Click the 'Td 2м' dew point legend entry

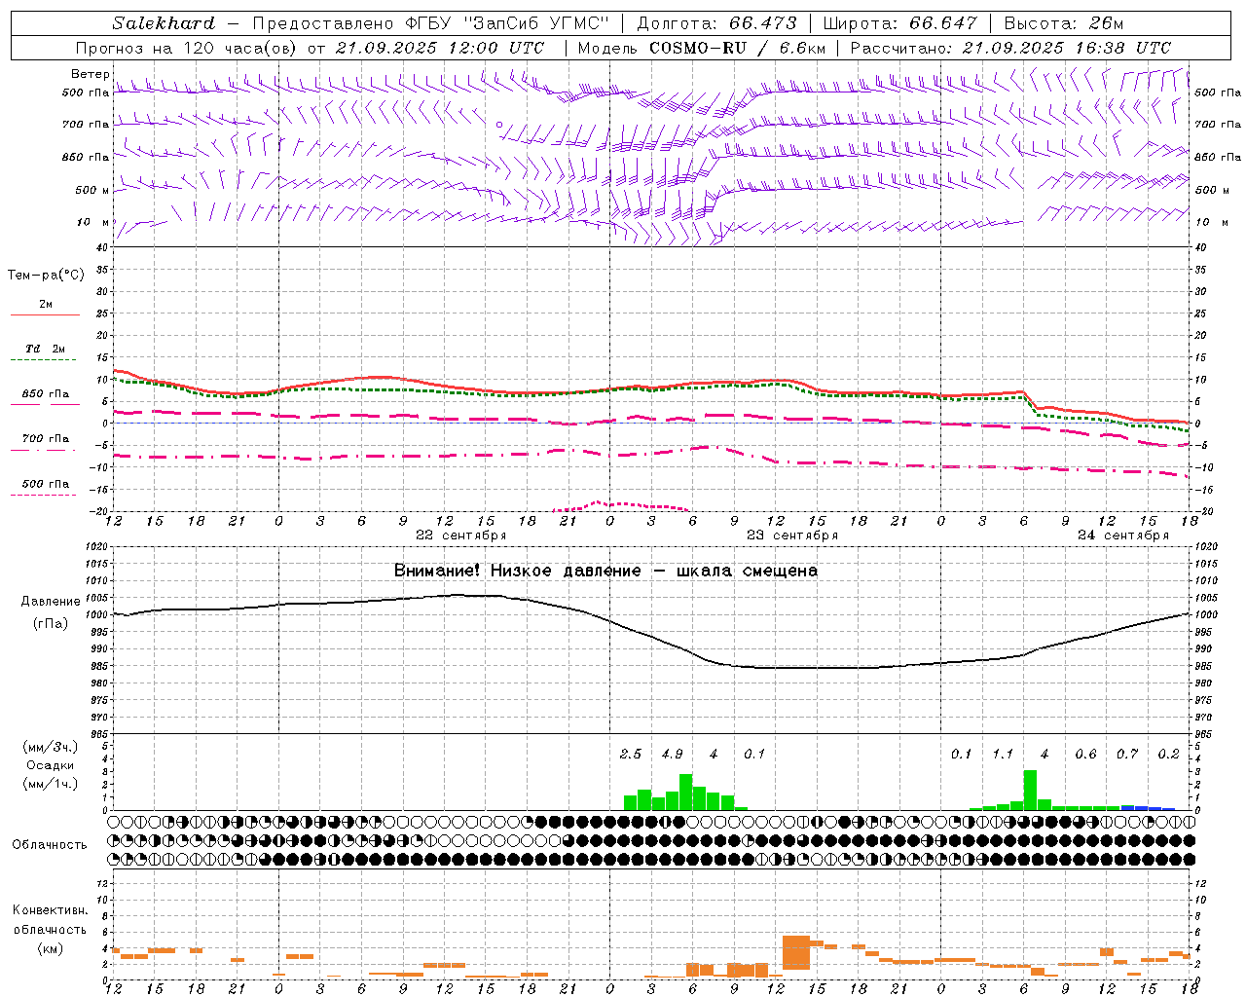point(46,349)
